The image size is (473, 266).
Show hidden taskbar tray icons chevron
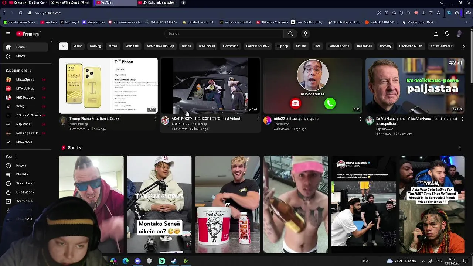[x=423, y=261]
